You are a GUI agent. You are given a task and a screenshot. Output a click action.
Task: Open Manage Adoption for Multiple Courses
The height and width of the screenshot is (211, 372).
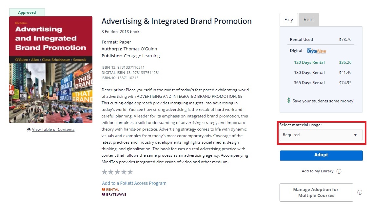316,193
